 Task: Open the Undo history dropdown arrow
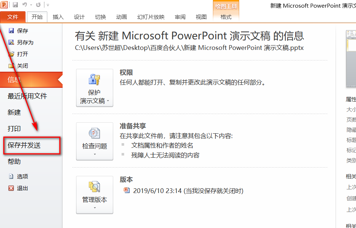pos(31,5)
